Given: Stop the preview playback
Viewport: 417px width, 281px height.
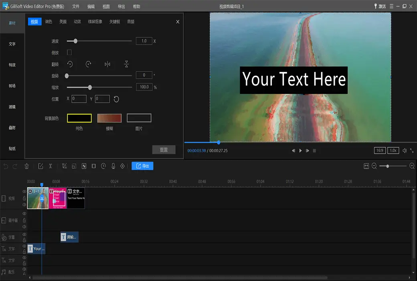Looking at the screenshot, I should click(314, 151).
